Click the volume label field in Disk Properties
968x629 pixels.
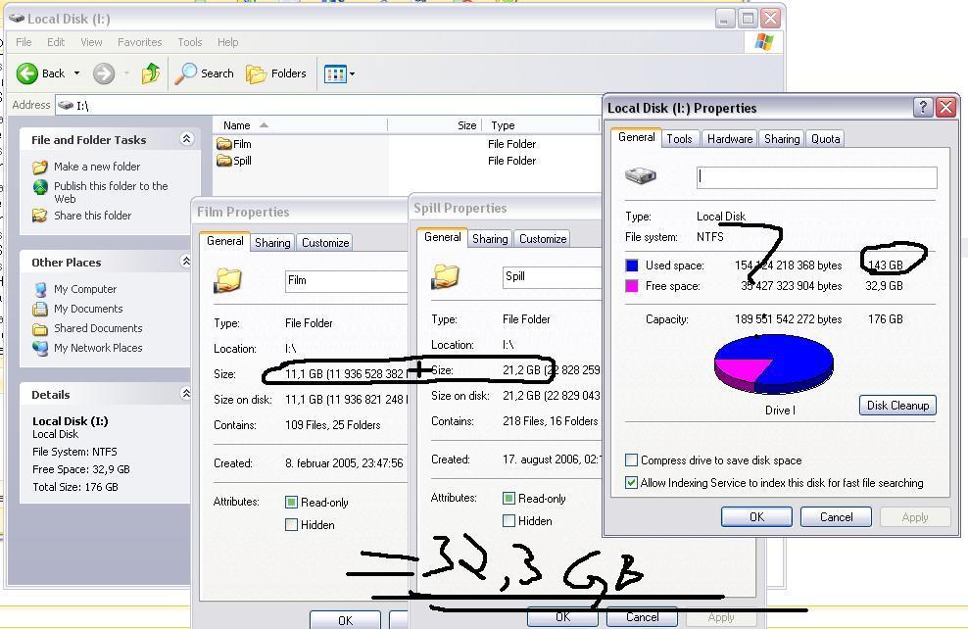[x=817, y=177]
